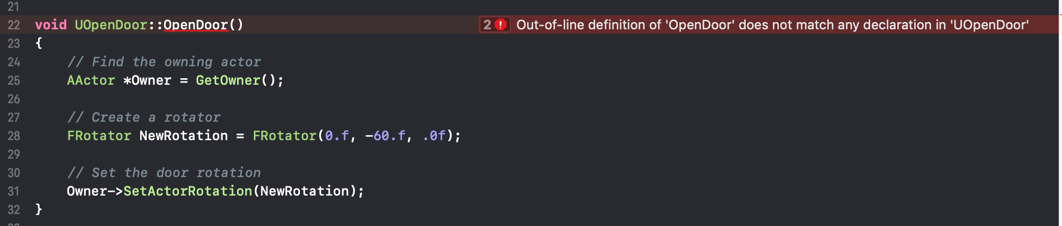
Task: Click the NewRotation variable declaration on line 28
Action: pyautogui.click(x=184, y=136)
